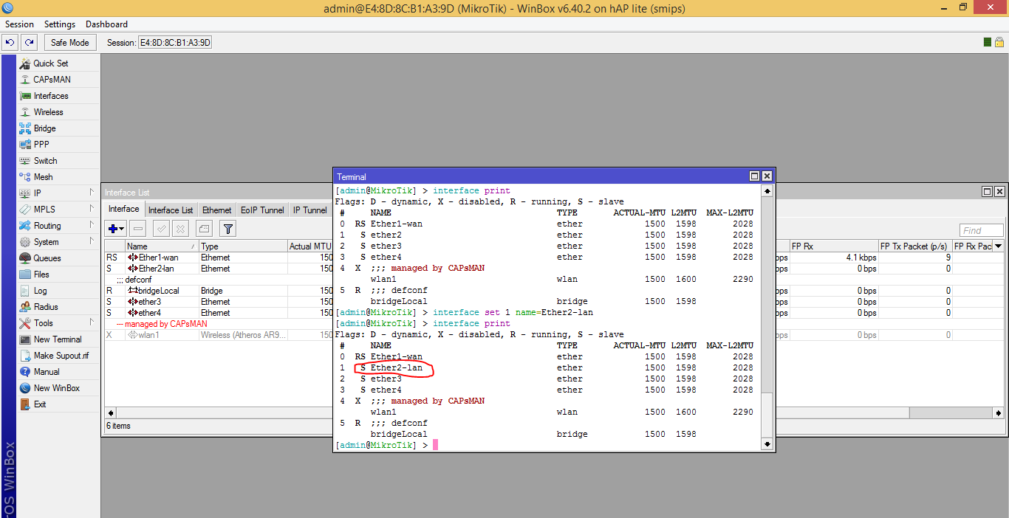Viewport: 1009px width, 518px height.
Task: Open the Dashboard menu
Action: (107, 24)
